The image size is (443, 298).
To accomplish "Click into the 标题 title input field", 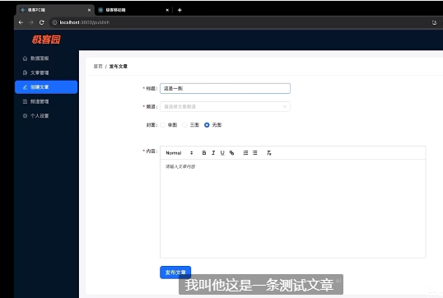I will click(225, 88).
